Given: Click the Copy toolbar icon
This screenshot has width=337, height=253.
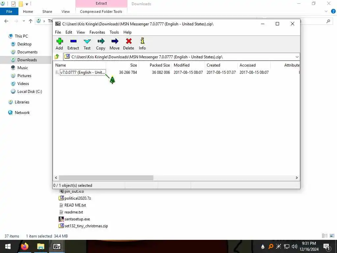Looking at the screenshot, I should [101, 44].
